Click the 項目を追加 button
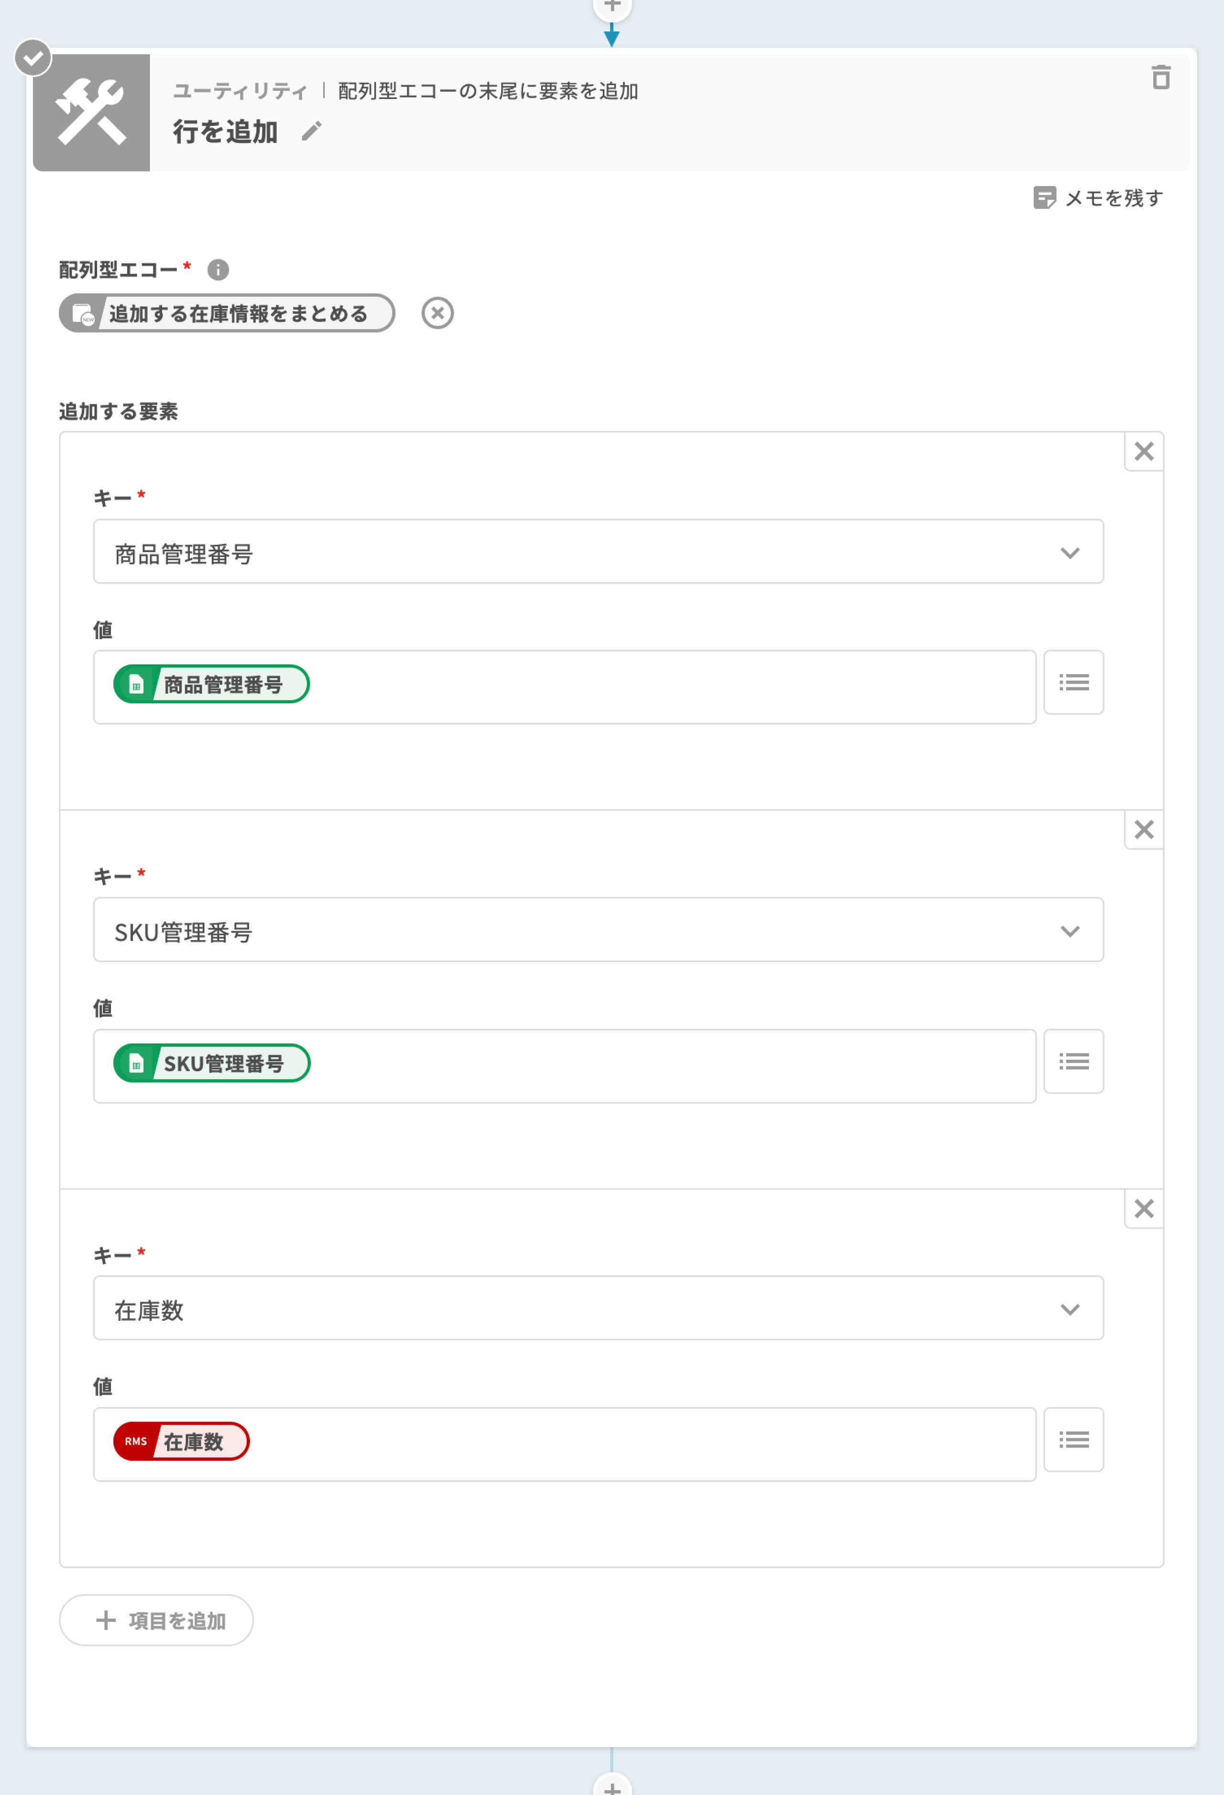1224x1795 pixels. [157, 1620]
